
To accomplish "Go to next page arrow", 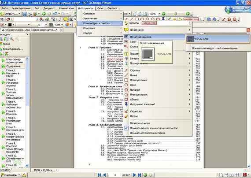I will [134, 175].
